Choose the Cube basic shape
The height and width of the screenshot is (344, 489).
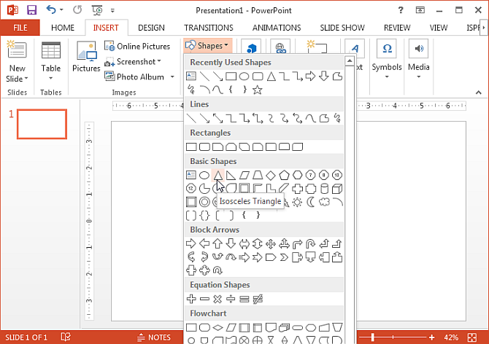click(x=337, y=189)
